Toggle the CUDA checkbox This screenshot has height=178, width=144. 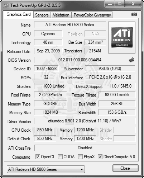click(60, 157)
